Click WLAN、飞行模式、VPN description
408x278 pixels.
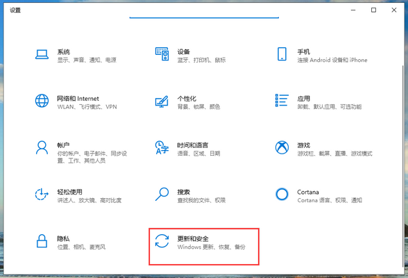(87, 107)
